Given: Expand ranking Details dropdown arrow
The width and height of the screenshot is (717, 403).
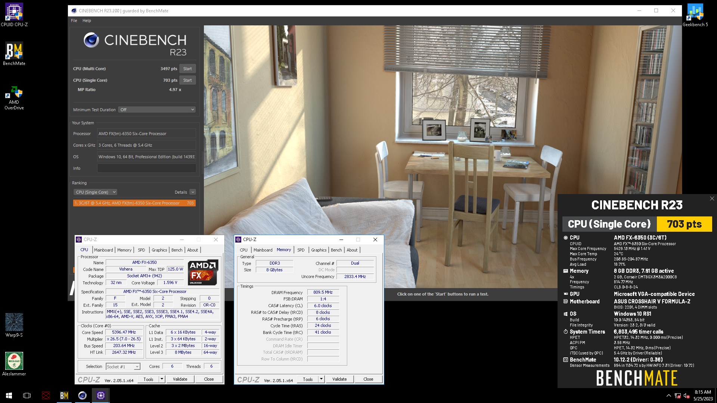Looking at the screenshot, I should point(193,192).
